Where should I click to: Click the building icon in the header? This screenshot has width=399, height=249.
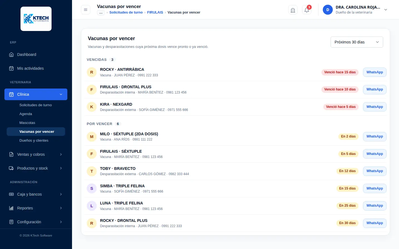(x=293, y=10)
